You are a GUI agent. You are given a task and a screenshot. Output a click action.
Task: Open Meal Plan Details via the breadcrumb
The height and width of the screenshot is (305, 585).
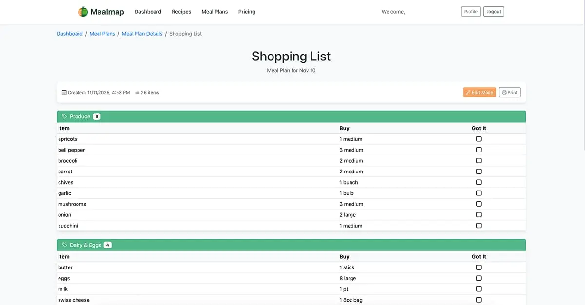(x=142, y=33)
